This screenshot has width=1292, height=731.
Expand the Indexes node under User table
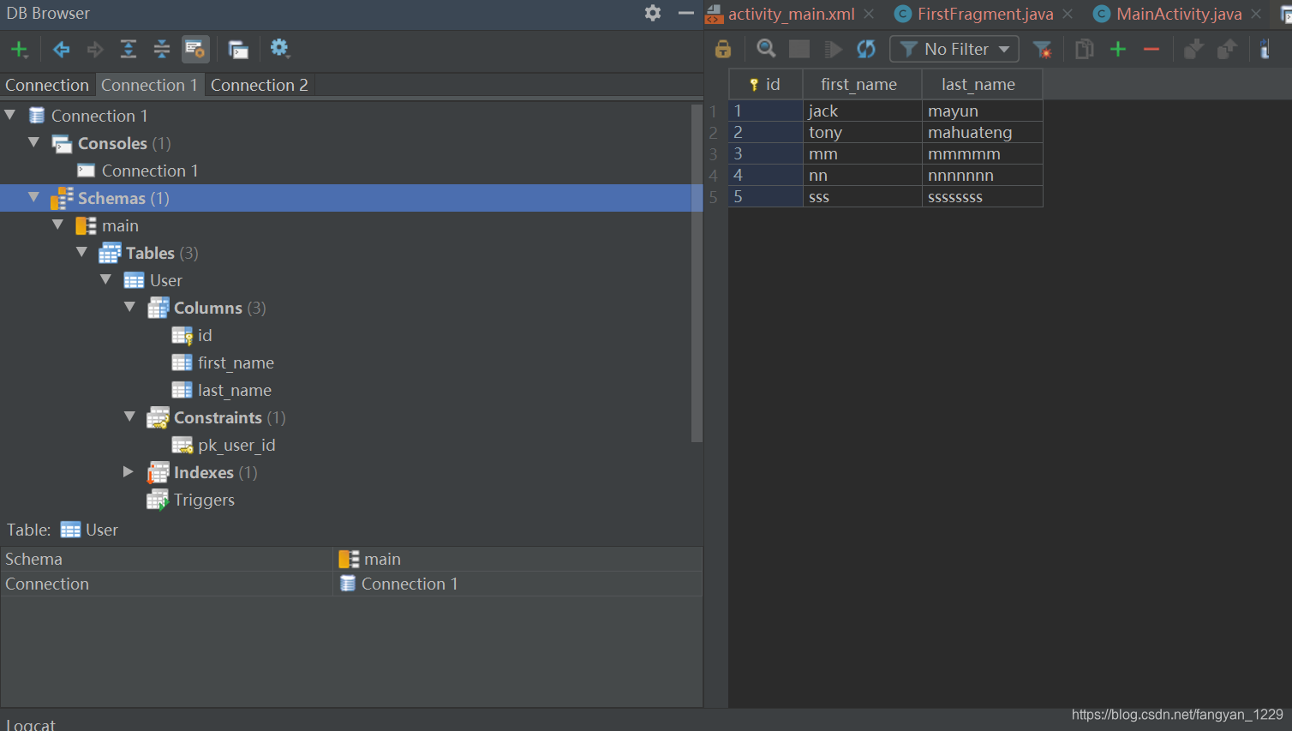(128, 472)
